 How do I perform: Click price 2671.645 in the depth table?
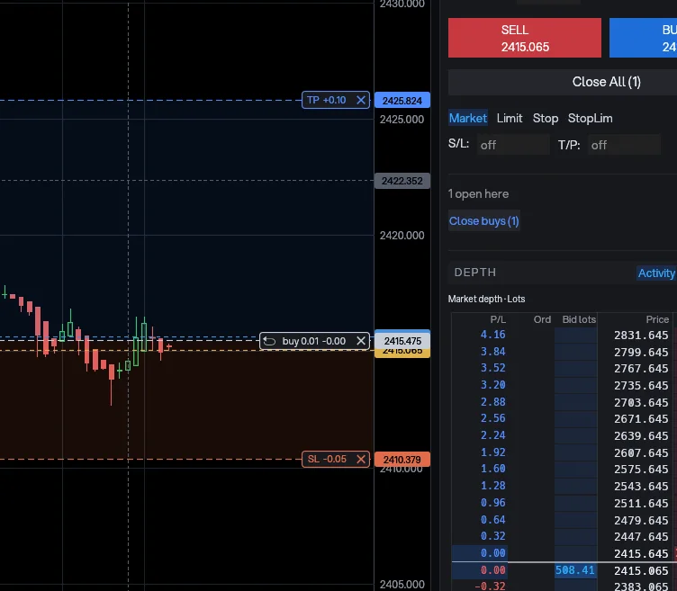pyautogui.click(x=641, y=419)
